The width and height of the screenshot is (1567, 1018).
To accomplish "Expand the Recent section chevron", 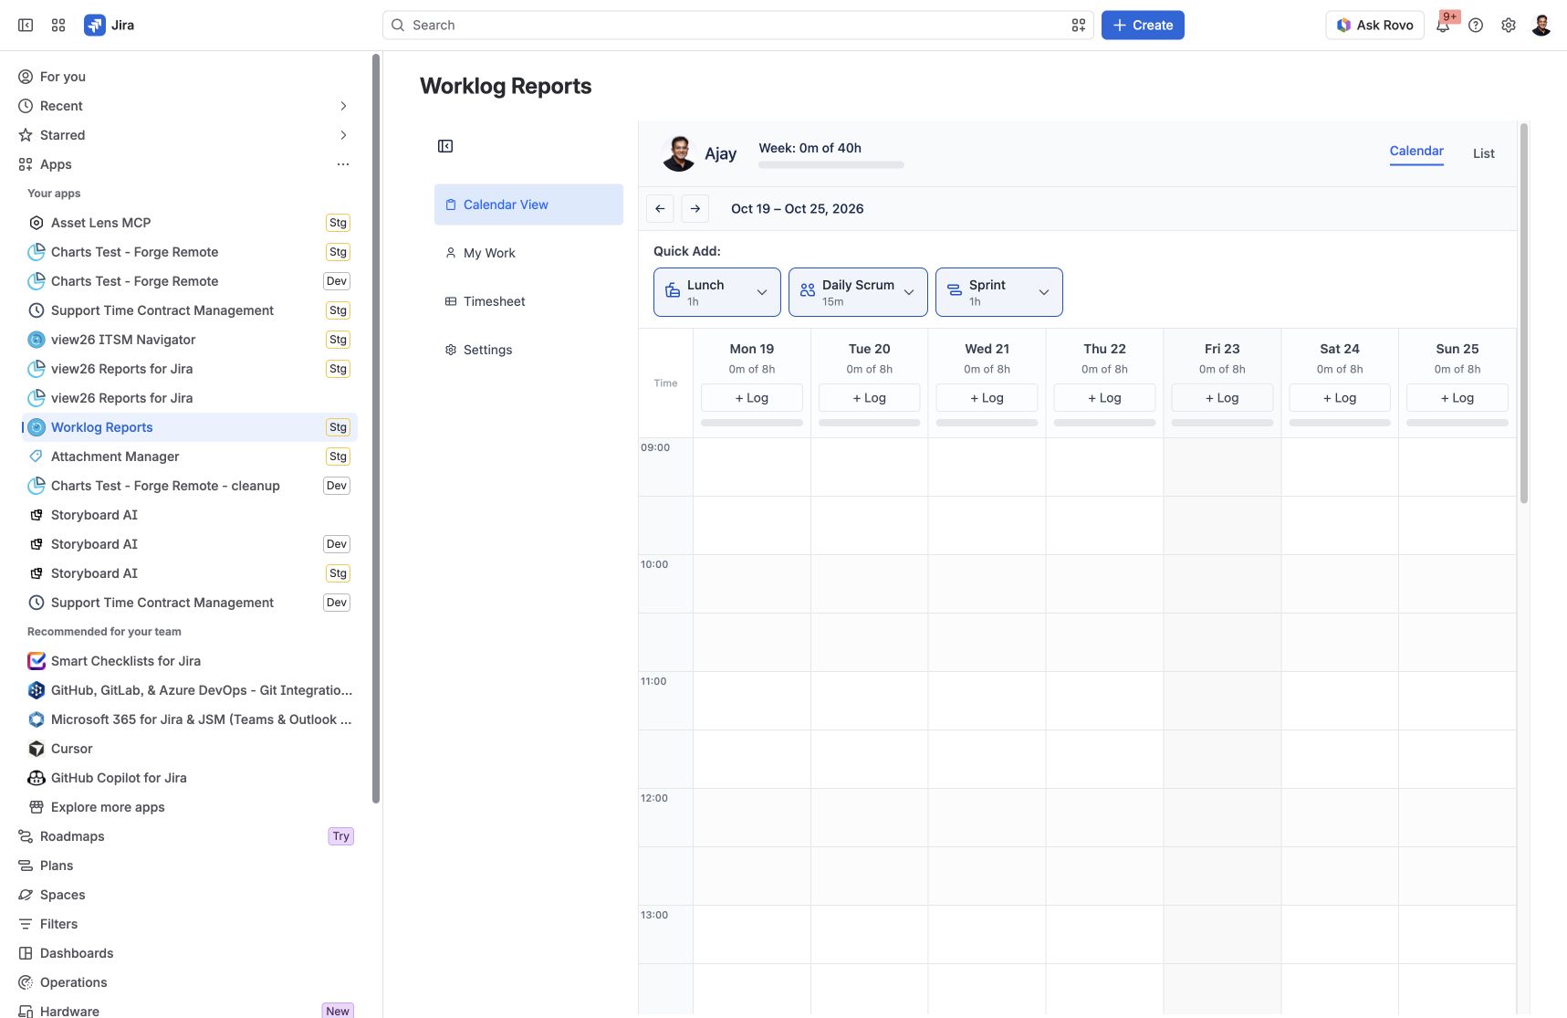I will (x=343, y=106).
